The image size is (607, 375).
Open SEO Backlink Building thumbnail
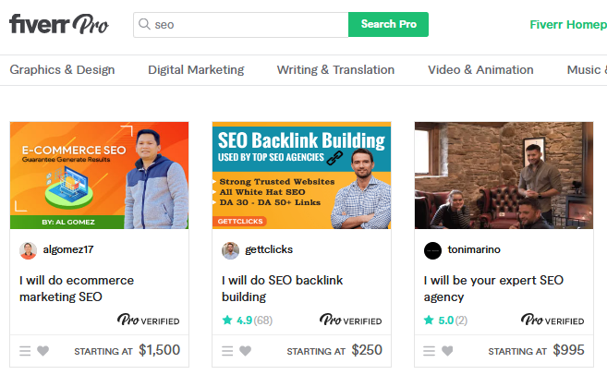tap(301, 175)
